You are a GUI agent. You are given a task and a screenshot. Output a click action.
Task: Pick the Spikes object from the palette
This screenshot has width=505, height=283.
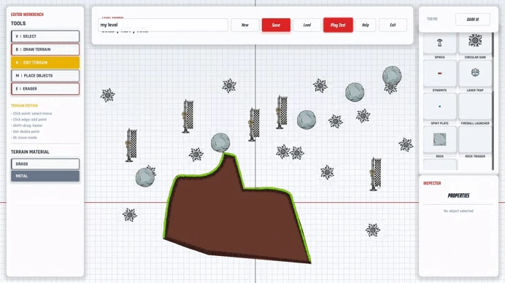439,43
